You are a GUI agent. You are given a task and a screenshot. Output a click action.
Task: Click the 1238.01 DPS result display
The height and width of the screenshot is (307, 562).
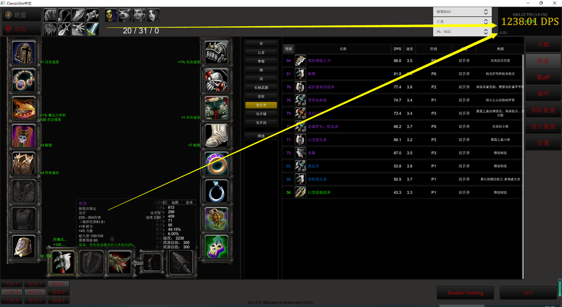(529, 22)
